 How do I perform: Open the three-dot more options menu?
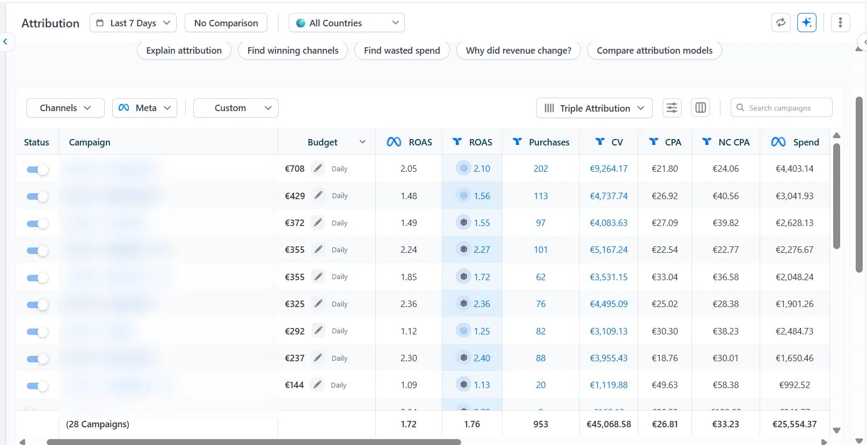pyautogui.click(x=840, y=23)
